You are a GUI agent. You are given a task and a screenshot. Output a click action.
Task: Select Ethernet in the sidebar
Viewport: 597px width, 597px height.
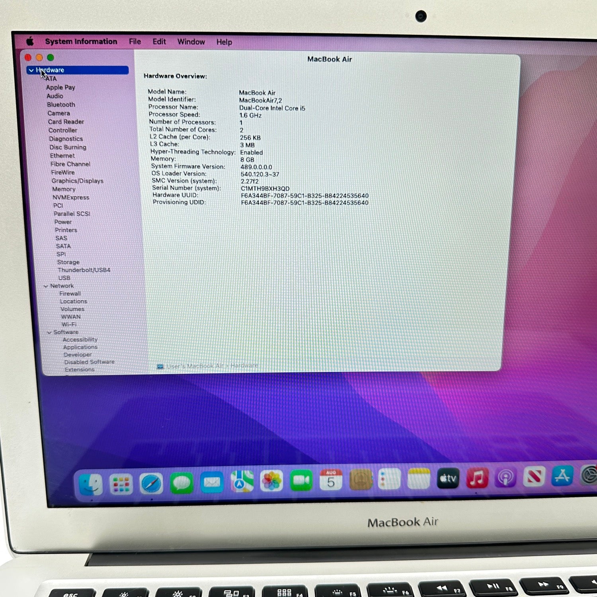pyautogui.click(x=62, y=156)
